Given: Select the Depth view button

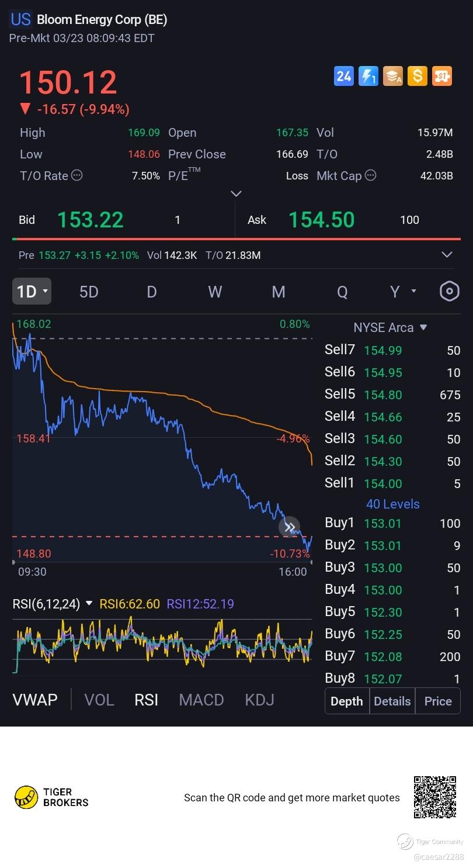Looking at the screenshot, I should (x=347, y=701).
